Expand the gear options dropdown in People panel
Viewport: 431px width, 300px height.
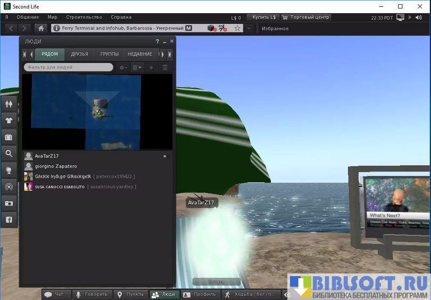[x=123, y=67]
